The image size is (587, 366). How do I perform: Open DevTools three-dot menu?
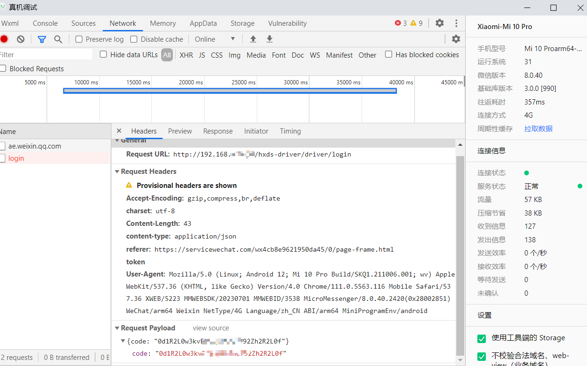pyautogui.click(x=456, y=23)
